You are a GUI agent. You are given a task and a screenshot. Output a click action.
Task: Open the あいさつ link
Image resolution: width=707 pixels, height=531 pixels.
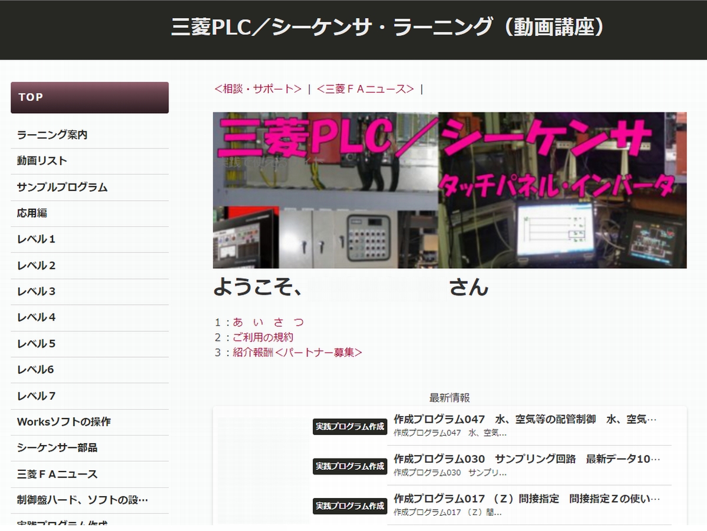[x=269, y=322]
